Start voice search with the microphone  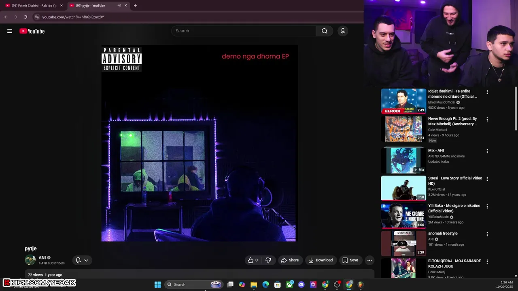pyautogui.click(x=343, y=31)
